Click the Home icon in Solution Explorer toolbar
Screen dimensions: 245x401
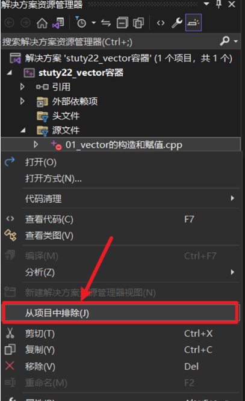(42, 23)
